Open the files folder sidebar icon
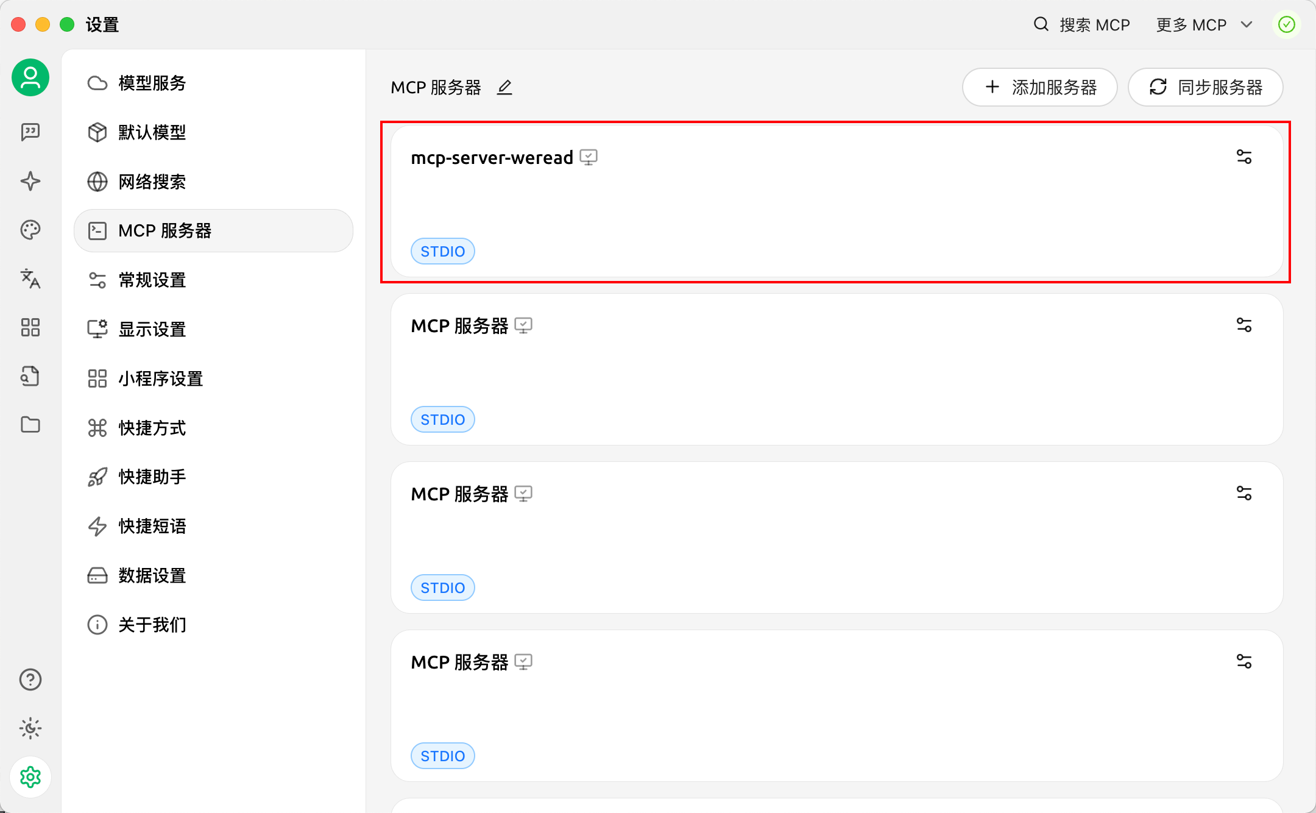1316x813 pixels. click(30, 425)
